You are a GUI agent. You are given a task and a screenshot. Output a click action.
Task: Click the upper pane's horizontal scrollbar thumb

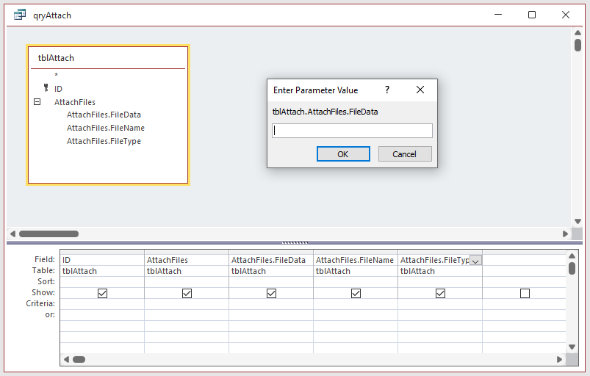pyautogui.click(x=49, y=234)
